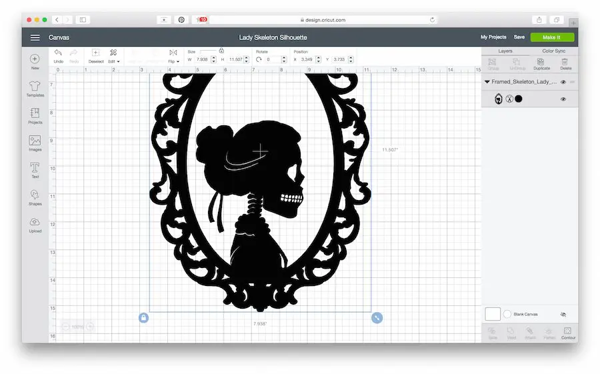The height and width of the screenshot is (374, 600).
Task: Click the Height input field
Action: (x=236, y=59)
